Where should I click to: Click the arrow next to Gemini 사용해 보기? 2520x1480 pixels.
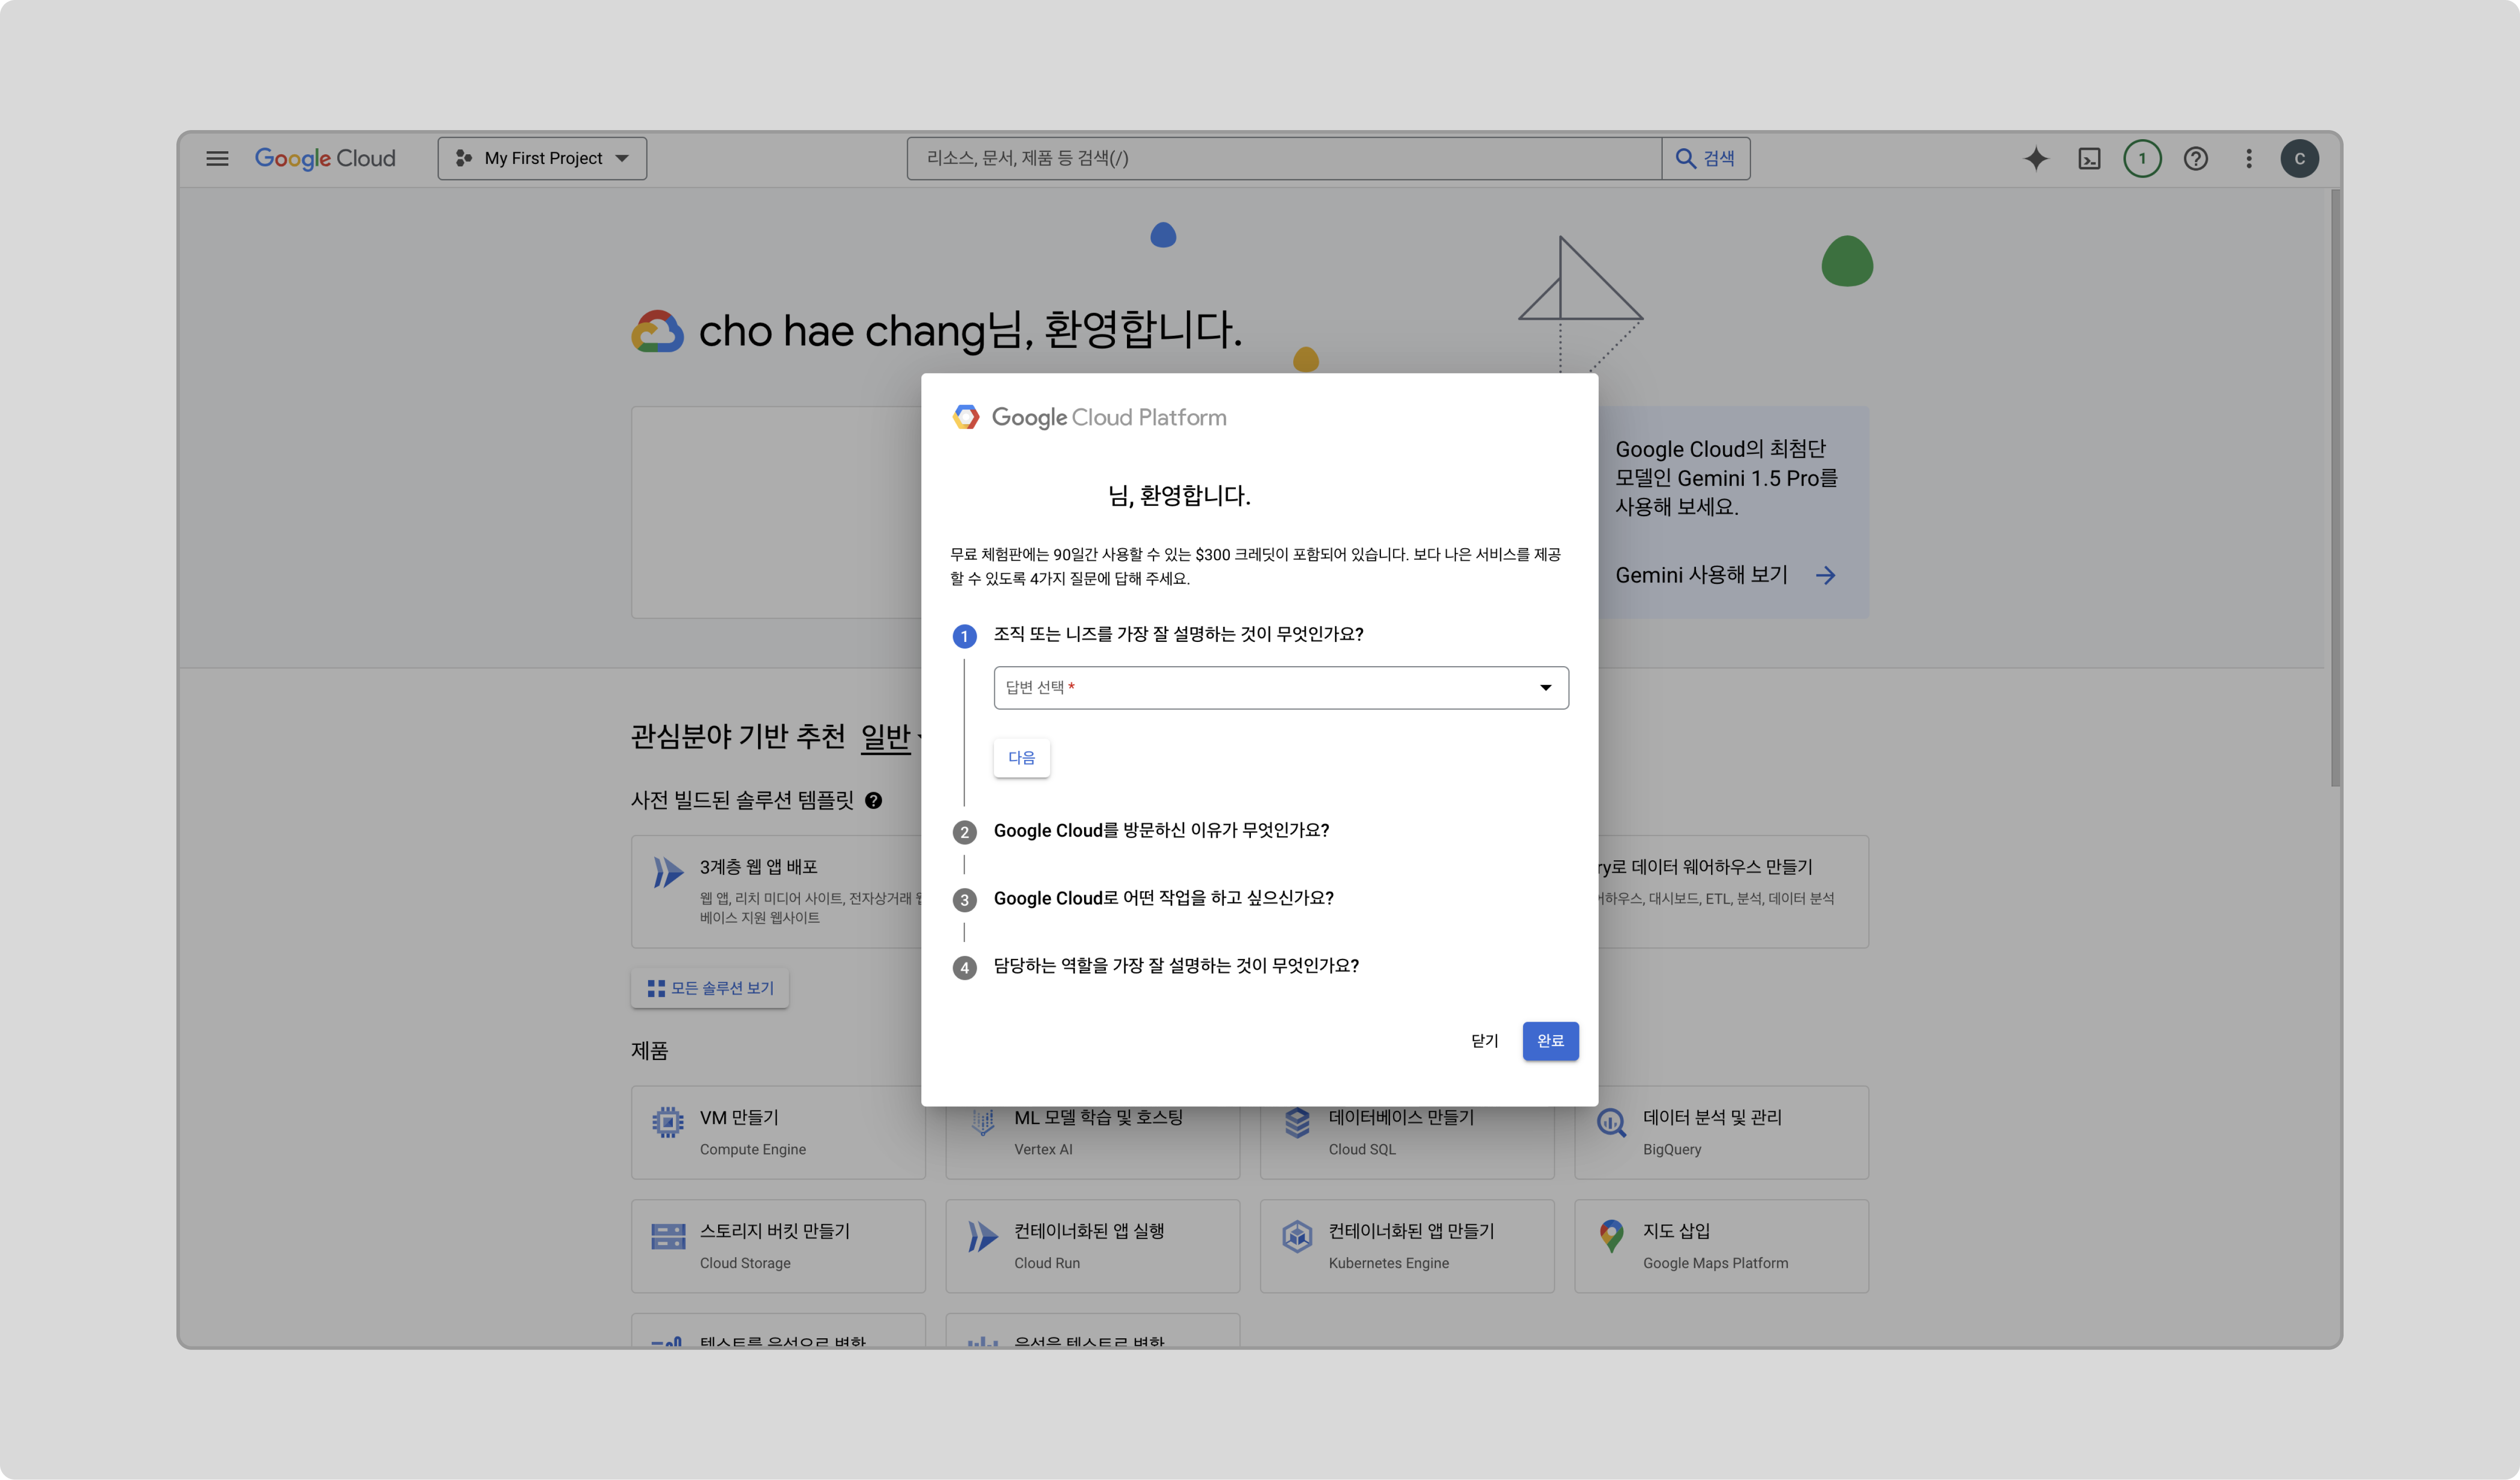pyautogui.click(x=1825, y=575)
